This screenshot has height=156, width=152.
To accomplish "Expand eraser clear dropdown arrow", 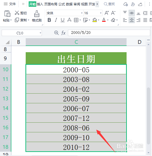I will tap(117, 20).
